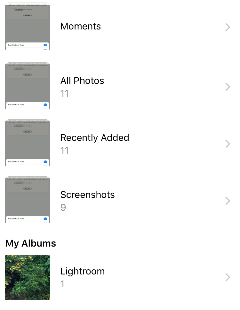Click the camera icon in Screenshots thumbnail
This screenshot has width=240, height=310.
coord(45,219)
